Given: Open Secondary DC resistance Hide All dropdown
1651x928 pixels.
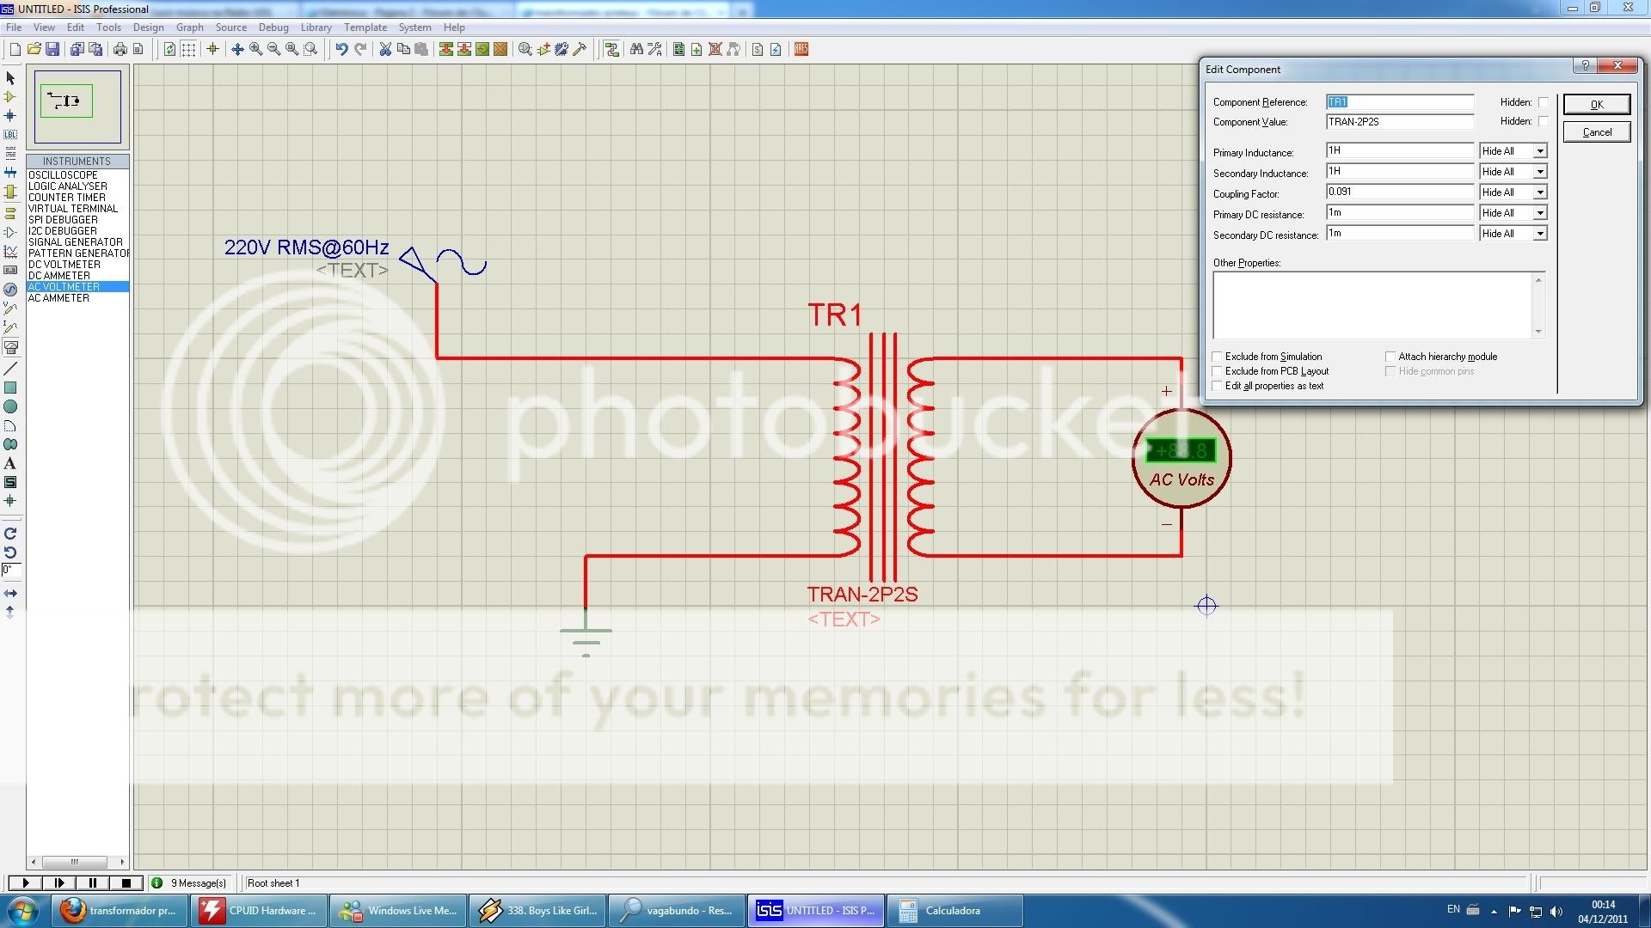Looking at the screenshot, I should [x=1539, y=234].
